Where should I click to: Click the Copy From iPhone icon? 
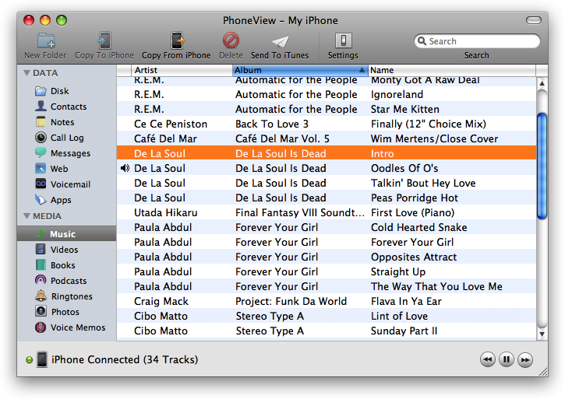click(x=177, y=40)
